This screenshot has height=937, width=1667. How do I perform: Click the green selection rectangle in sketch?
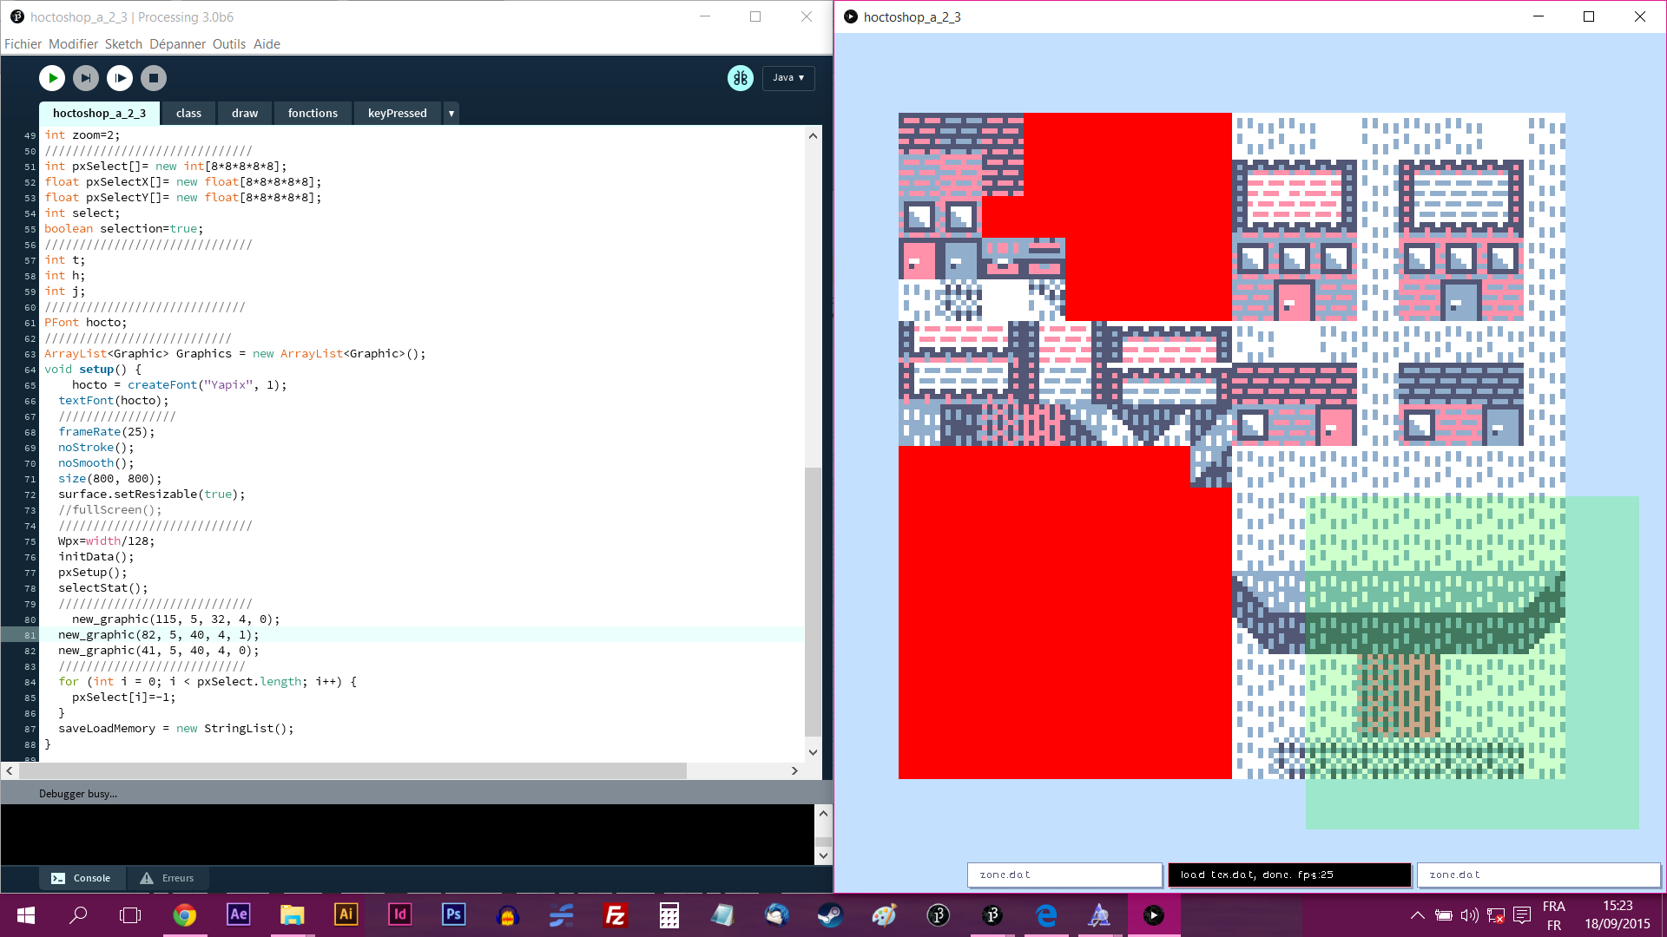(1472, 662)
